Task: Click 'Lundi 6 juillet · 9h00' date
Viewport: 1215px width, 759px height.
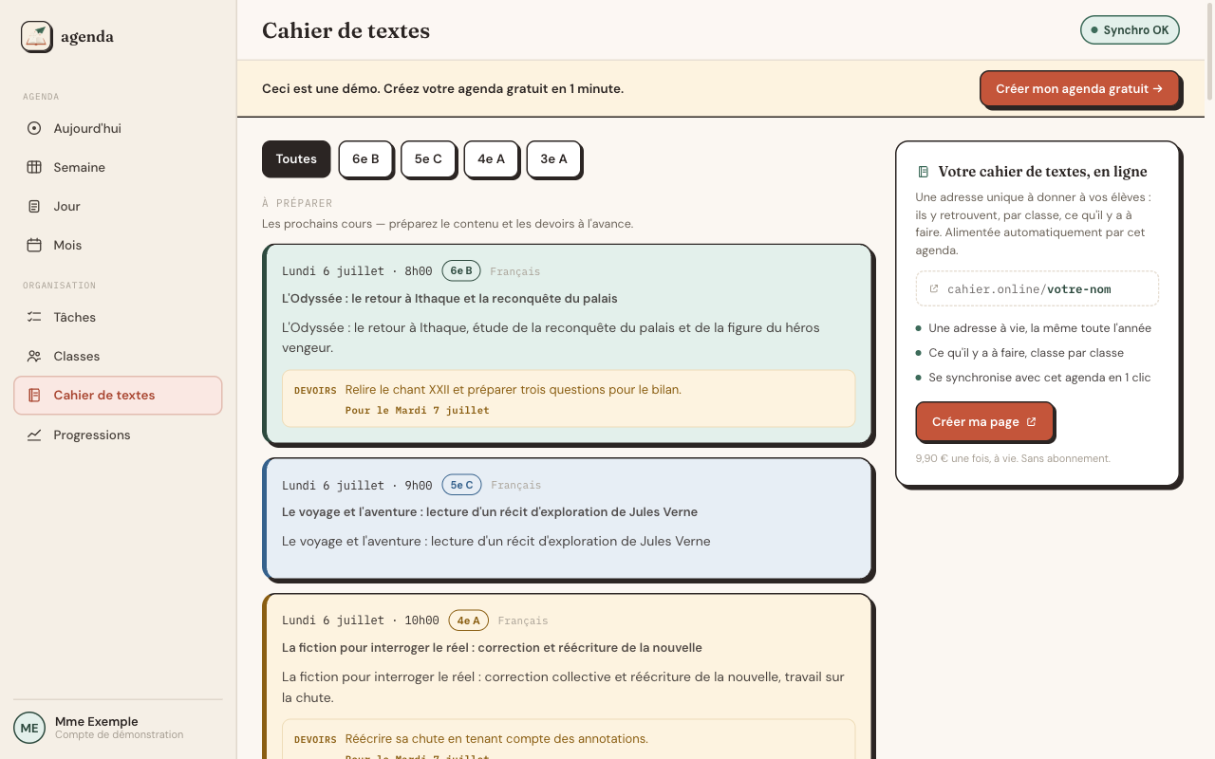Action: click(357, 485)
